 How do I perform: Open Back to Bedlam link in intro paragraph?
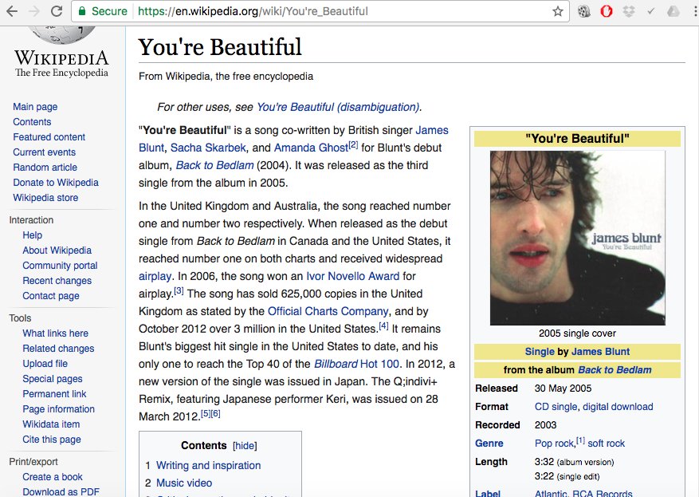(x=215, y=165)
